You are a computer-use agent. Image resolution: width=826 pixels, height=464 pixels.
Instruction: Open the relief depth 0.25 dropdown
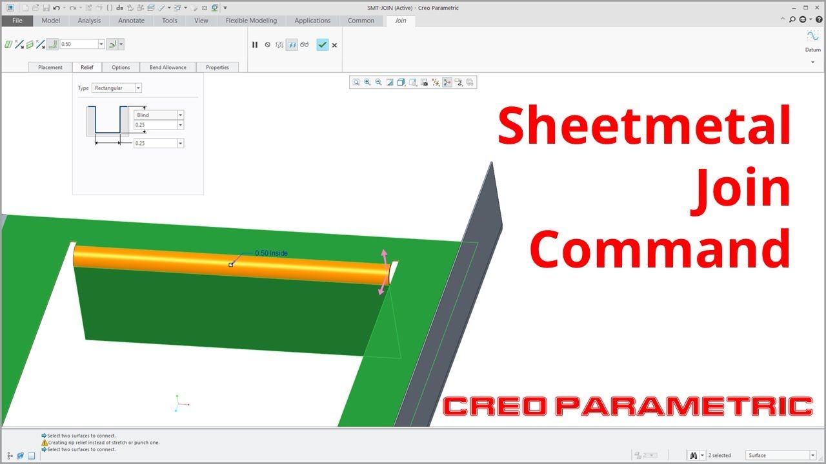pyautogui.click(x=180, y=125)
